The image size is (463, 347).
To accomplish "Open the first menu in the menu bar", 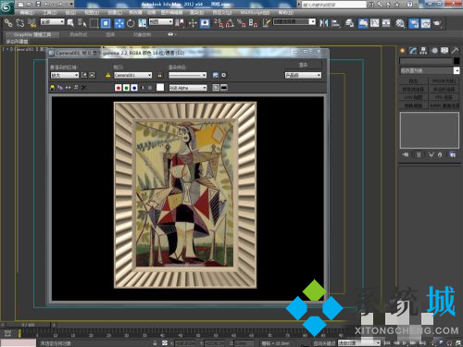I will 27,13.
